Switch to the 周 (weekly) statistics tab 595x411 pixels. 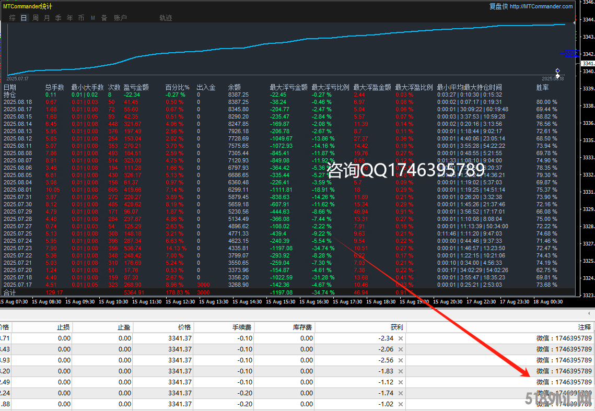(x=35, y=18)
